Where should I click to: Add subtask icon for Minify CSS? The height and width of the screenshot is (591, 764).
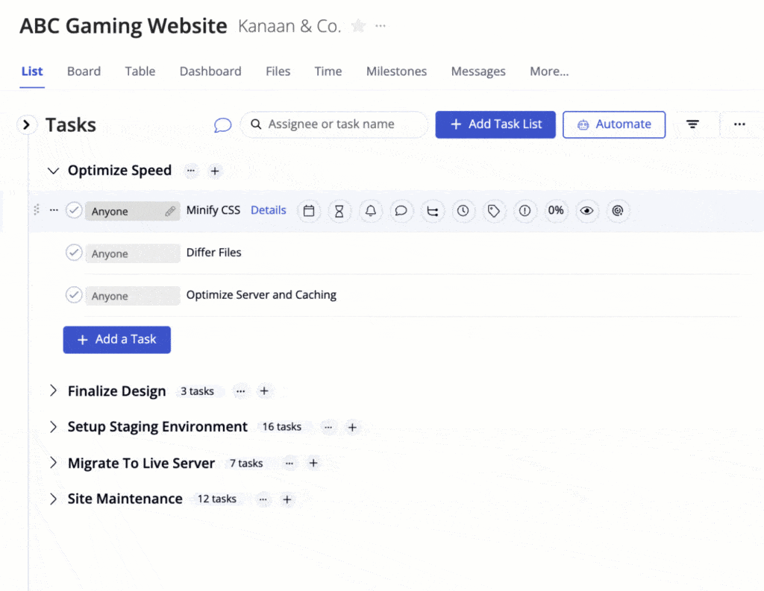point(432,211)
